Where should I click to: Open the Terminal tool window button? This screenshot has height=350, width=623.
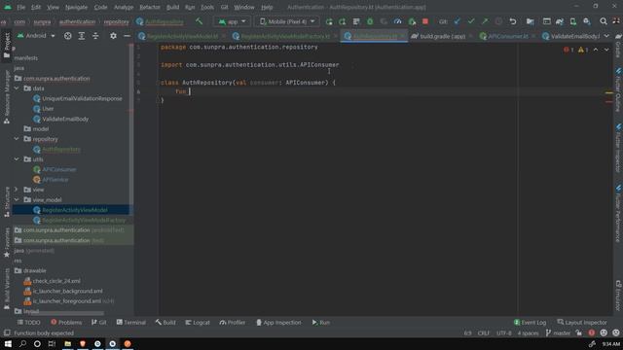pyautogui.click(x=131, y=322)
